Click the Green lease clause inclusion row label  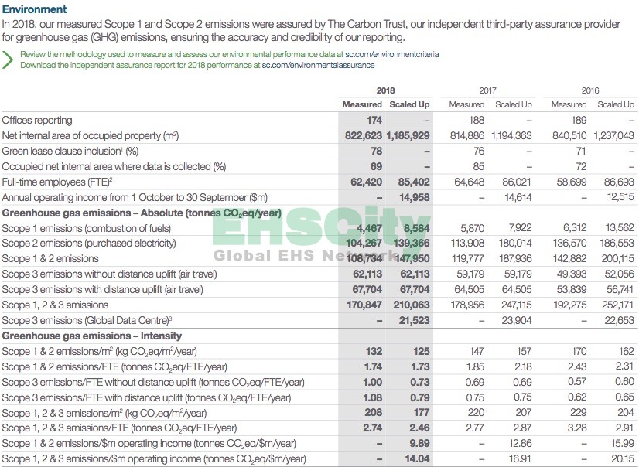pyautogui.click(x=70, y=151)
